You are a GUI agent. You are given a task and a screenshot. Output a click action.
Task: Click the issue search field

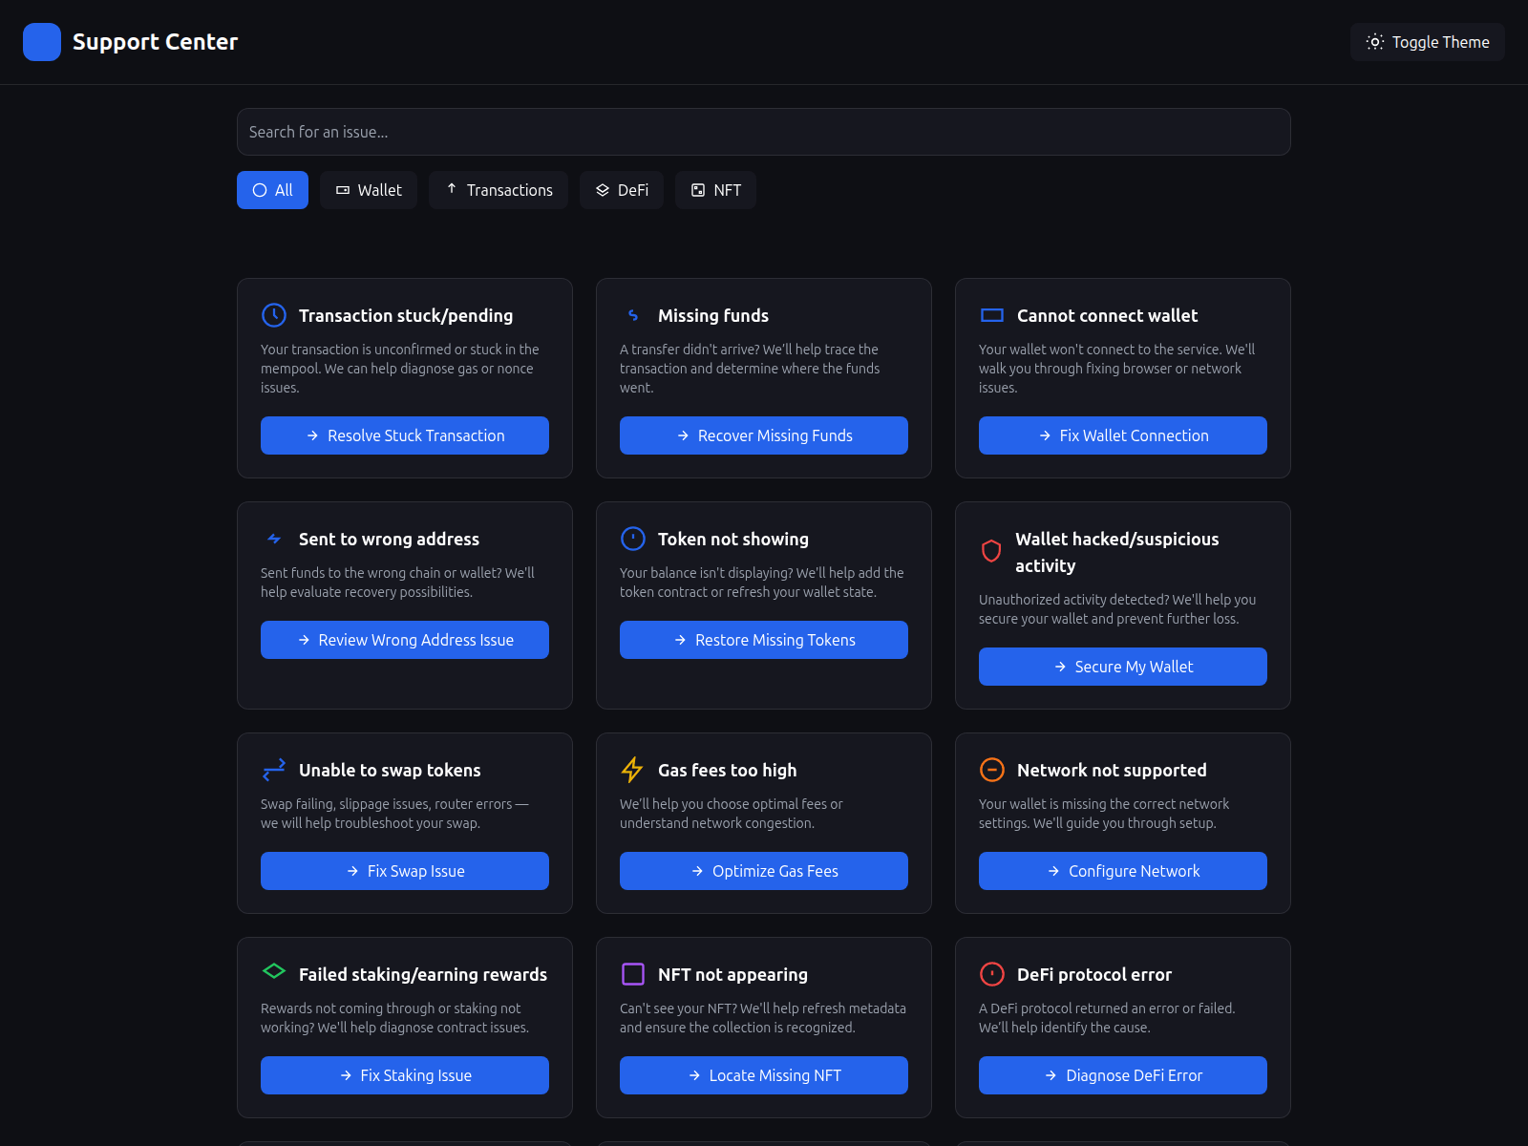coord(763,132)
